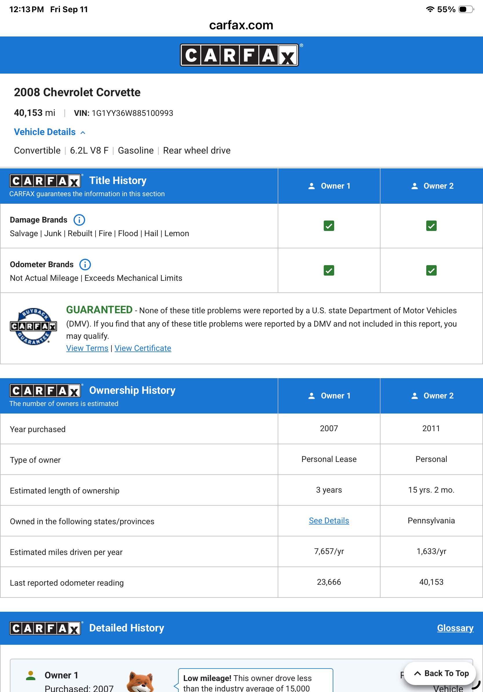Open Damage Brands info icon
483x692 pixels.
click(80, 220)
